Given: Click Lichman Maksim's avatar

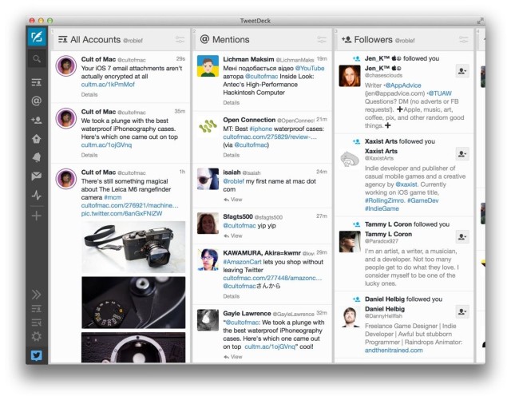Looking at the screenshot, I should tap(208, 65).
